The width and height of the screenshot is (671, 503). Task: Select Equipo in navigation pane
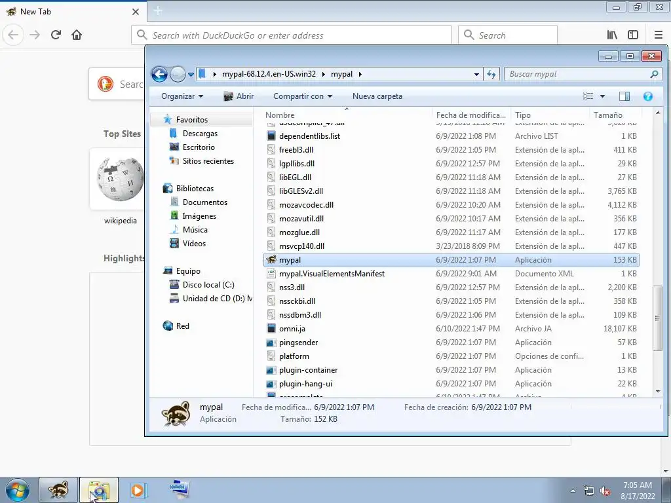188,271
